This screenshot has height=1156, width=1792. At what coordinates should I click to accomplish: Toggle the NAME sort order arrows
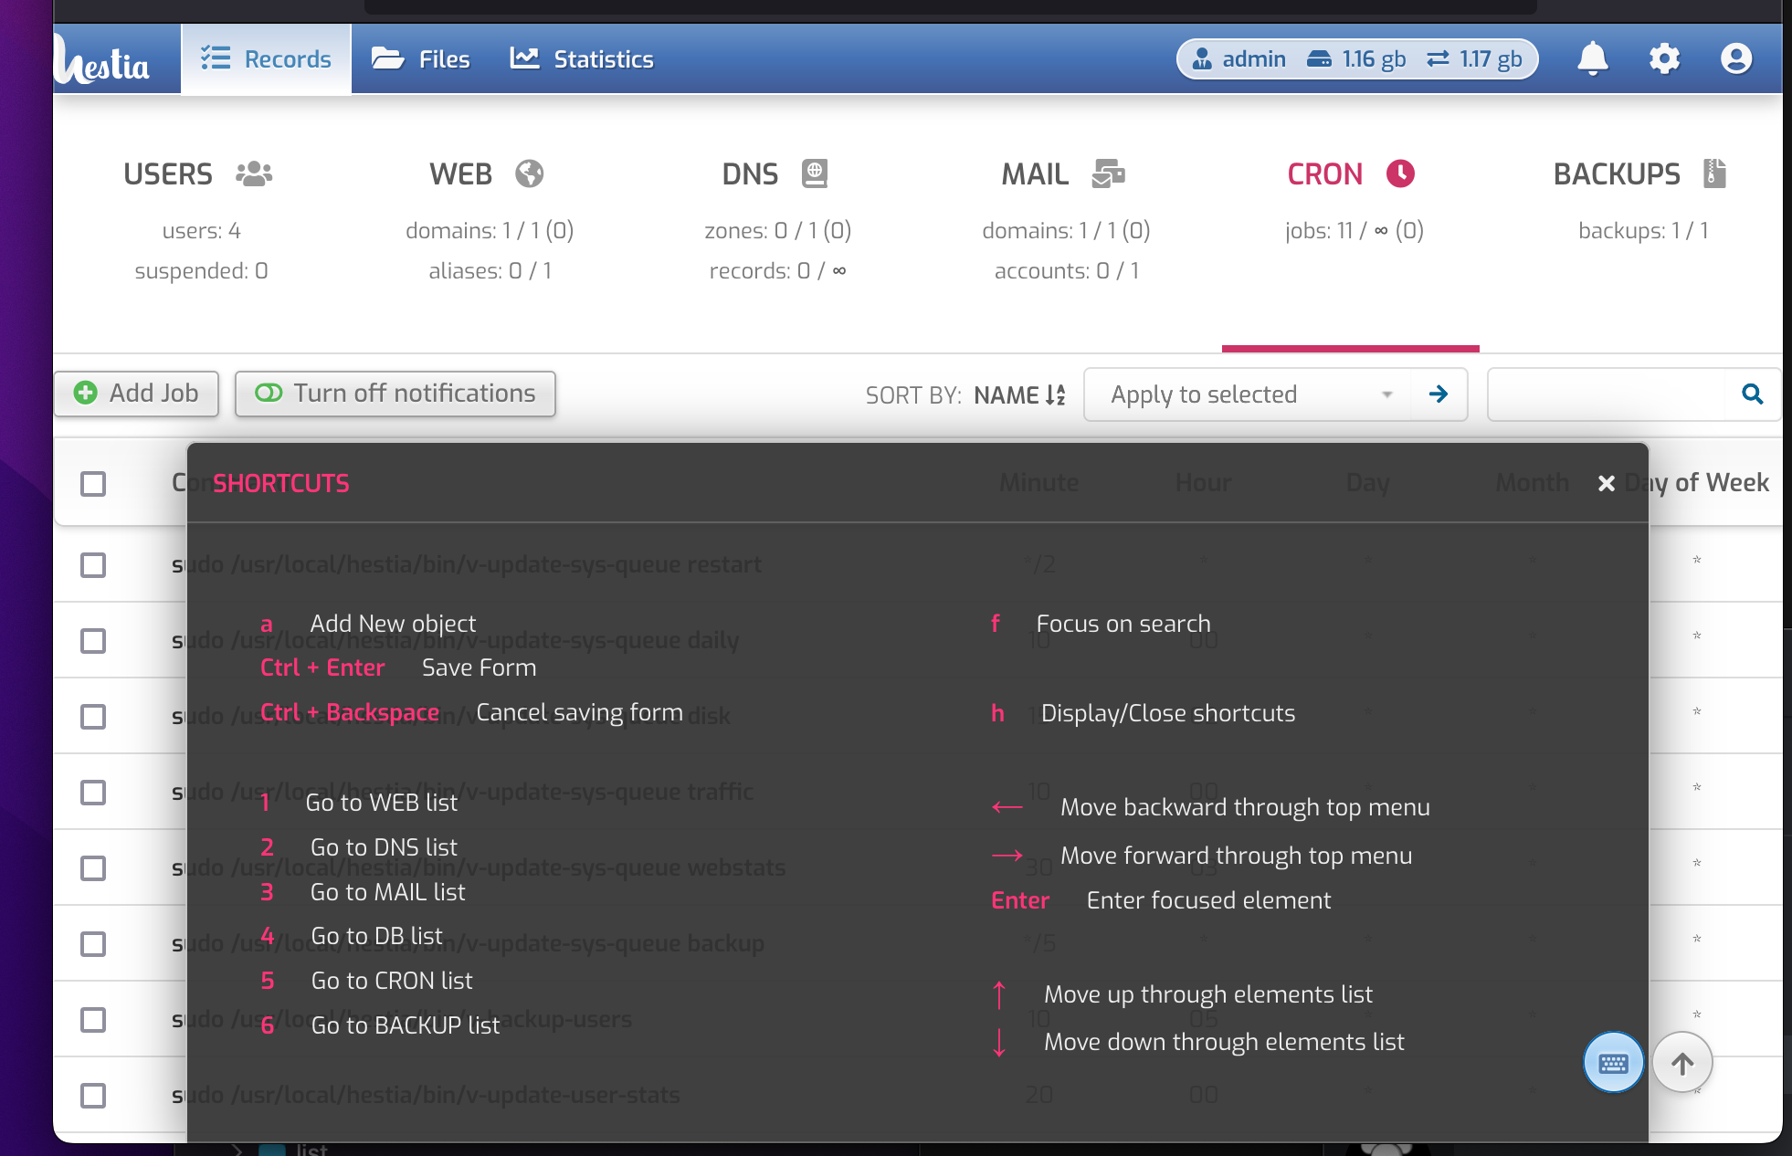click(1052, 394)
